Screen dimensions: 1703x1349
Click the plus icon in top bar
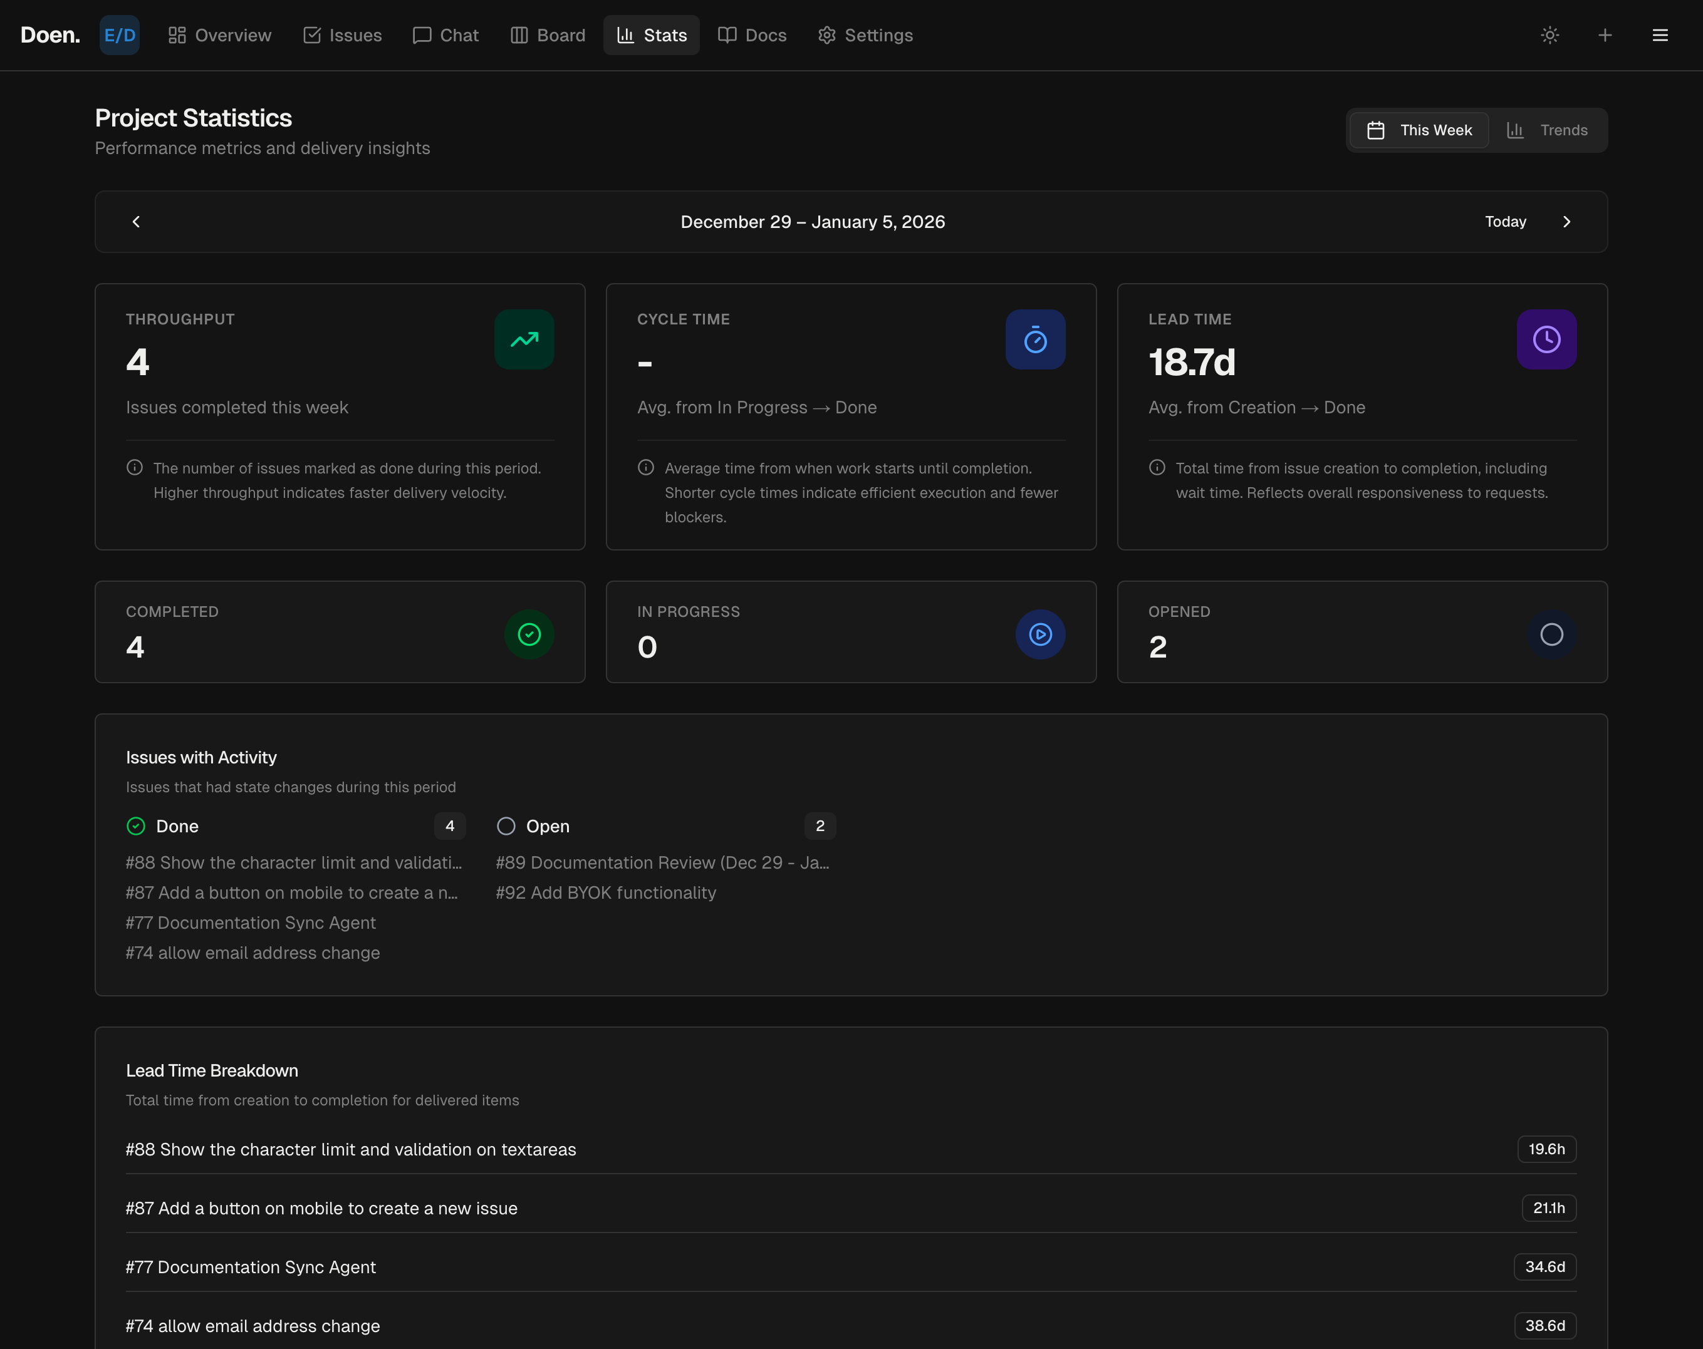(x=1604, y=36)
